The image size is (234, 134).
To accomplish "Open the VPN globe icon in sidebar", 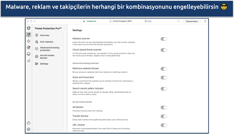I will tap(28, 28).
